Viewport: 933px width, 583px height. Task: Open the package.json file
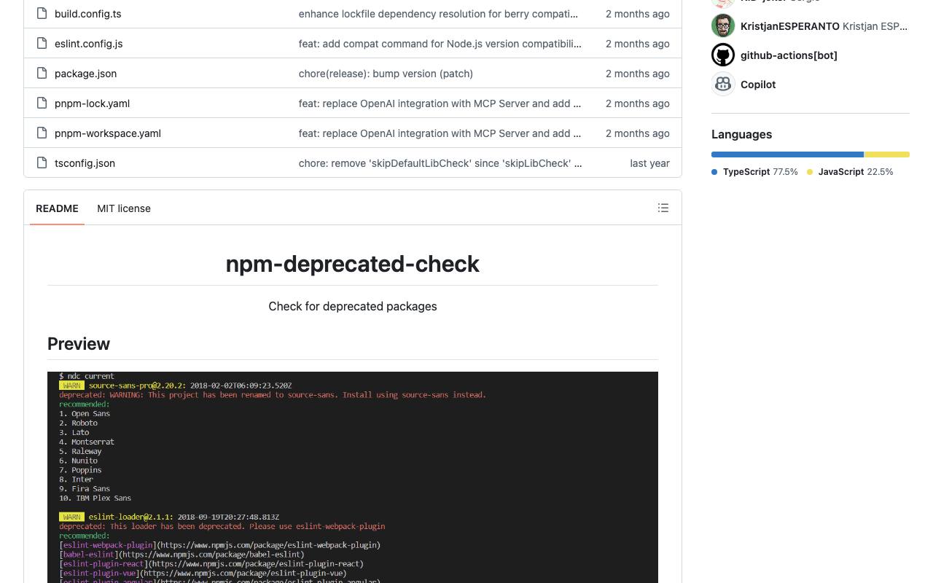coord(86,74)
